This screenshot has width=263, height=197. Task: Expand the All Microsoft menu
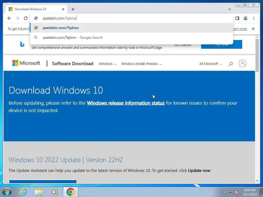[211, 64]
